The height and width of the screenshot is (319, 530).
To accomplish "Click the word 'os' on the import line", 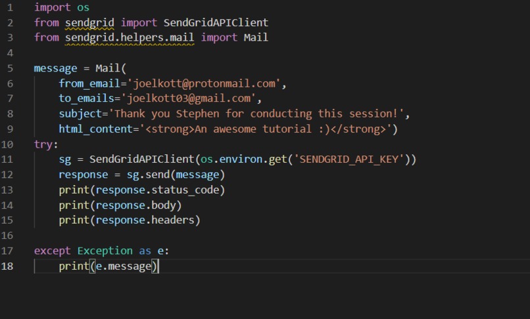I will pyautogui.click(x=83, y=7).
